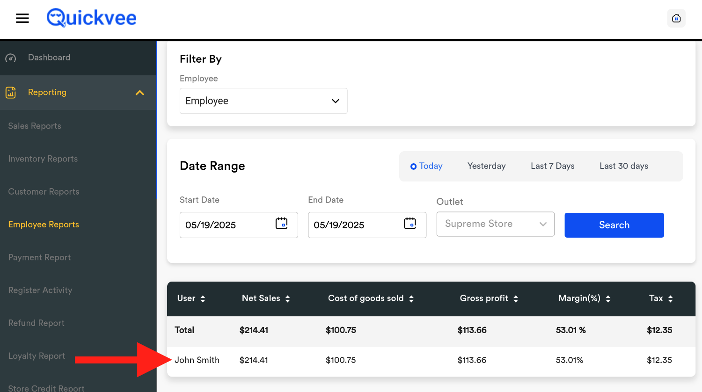Sort table by Margin(%) column

pos(608,299)
